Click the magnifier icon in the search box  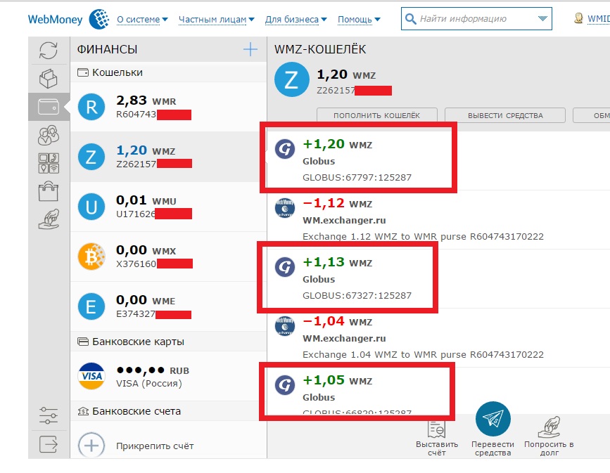coord(410,19)
